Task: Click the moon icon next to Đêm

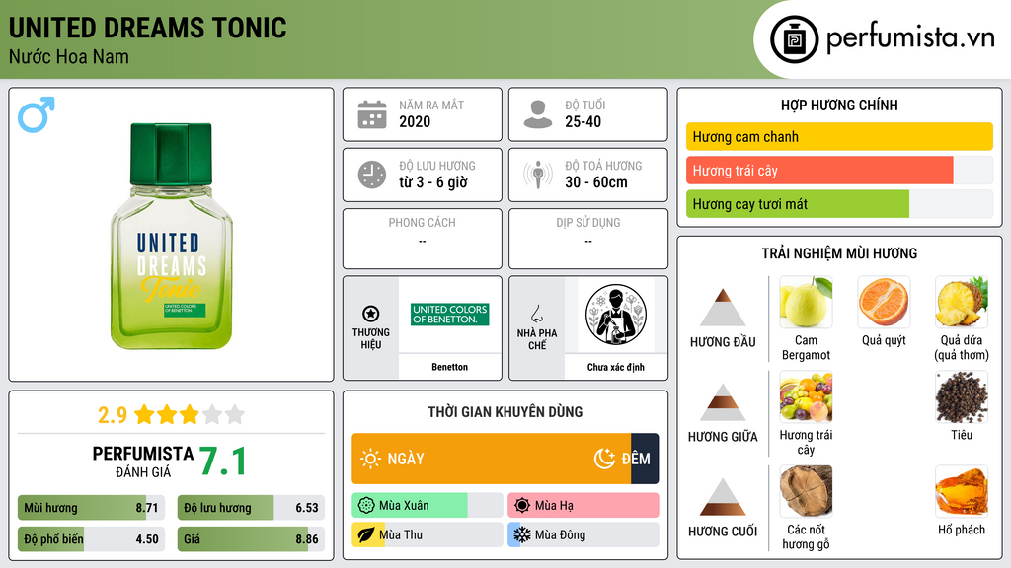Action: (x=604, y=459)
